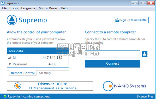The image size is (156, 99).
Task: Open the address book contacts icon
Action: click(145, 54)
